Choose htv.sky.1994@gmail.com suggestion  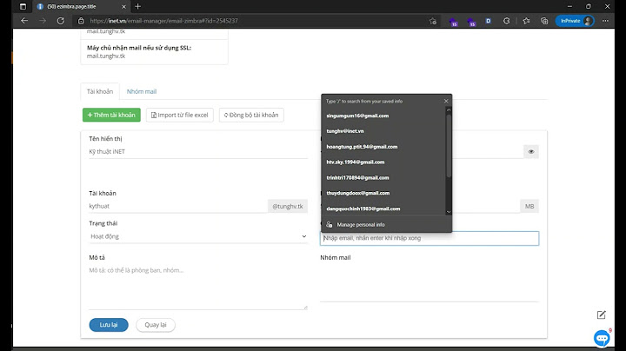click(x=383, y=162)
